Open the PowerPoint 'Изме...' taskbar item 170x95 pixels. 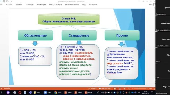[89, 92]
